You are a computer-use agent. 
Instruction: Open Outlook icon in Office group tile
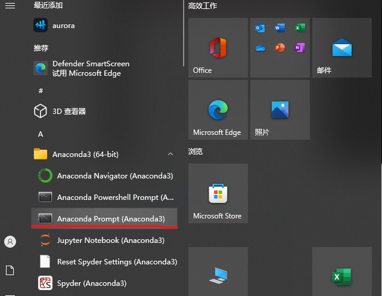tap(260, 28)
